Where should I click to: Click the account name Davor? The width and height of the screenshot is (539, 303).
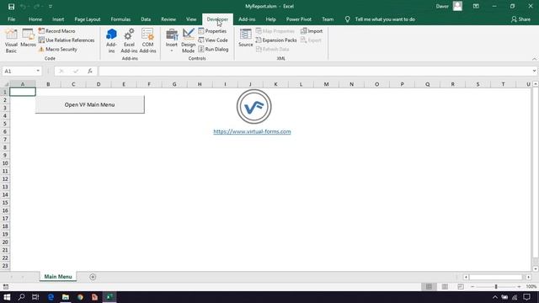point(442,6)
